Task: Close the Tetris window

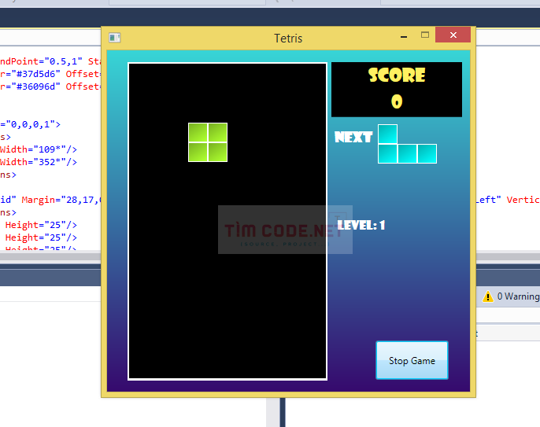Action: point(453,35)
